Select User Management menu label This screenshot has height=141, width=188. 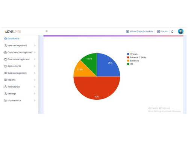pyautogui.click(x=17, y=45)
